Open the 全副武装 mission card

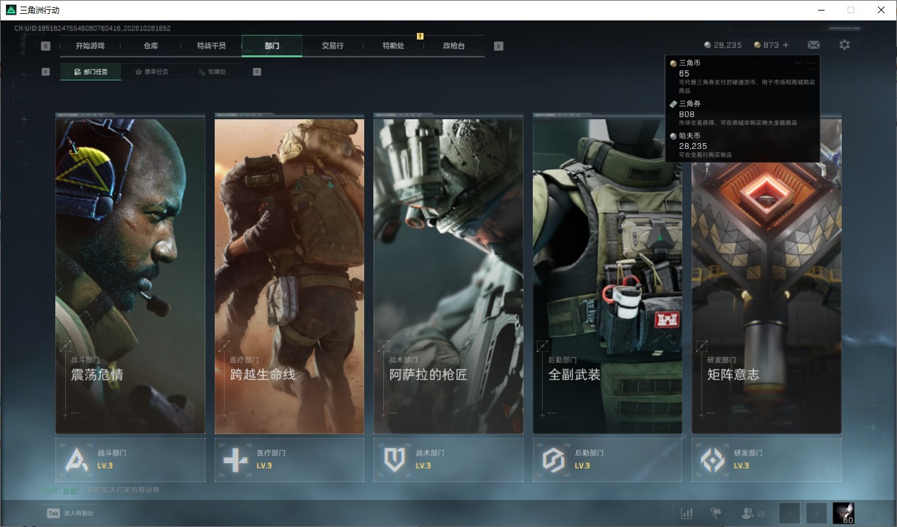[607, 275]
